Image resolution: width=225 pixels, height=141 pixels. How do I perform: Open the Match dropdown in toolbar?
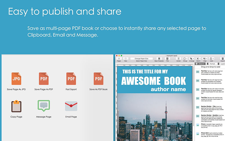click(x=198, y=59)
